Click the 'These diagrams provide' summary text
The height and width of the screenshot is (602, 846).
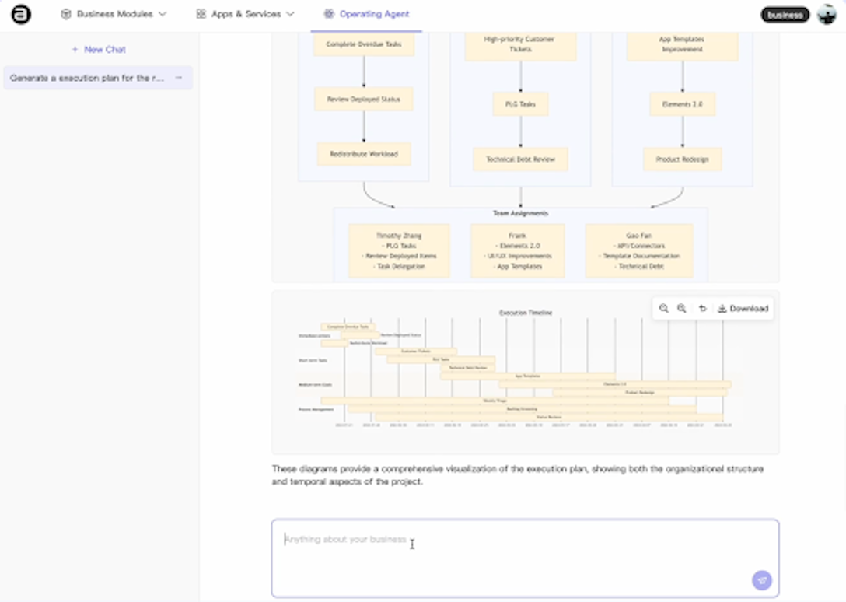[x=517, y=475]
